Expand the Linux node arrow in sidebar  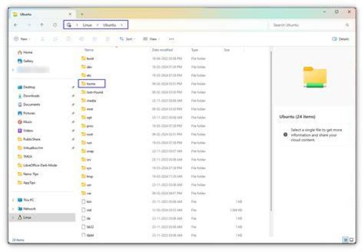coord(13,218)
